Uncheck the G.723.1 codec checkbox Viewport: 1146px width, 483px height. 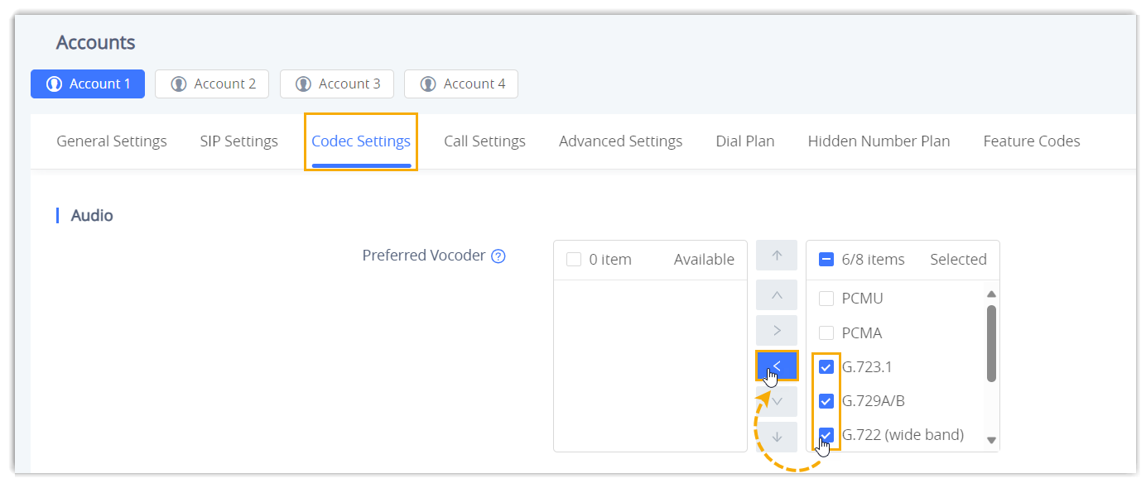point(826,367)
